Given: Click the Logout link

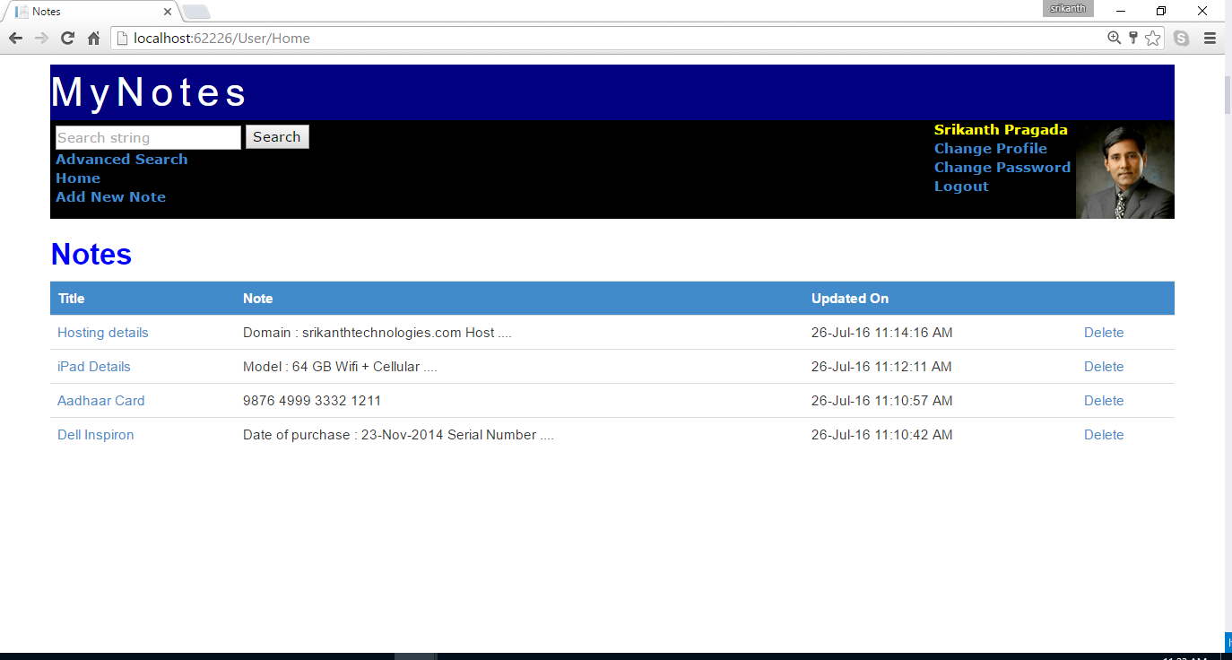Looking at the screenshot, I should [x=961, y=186].
